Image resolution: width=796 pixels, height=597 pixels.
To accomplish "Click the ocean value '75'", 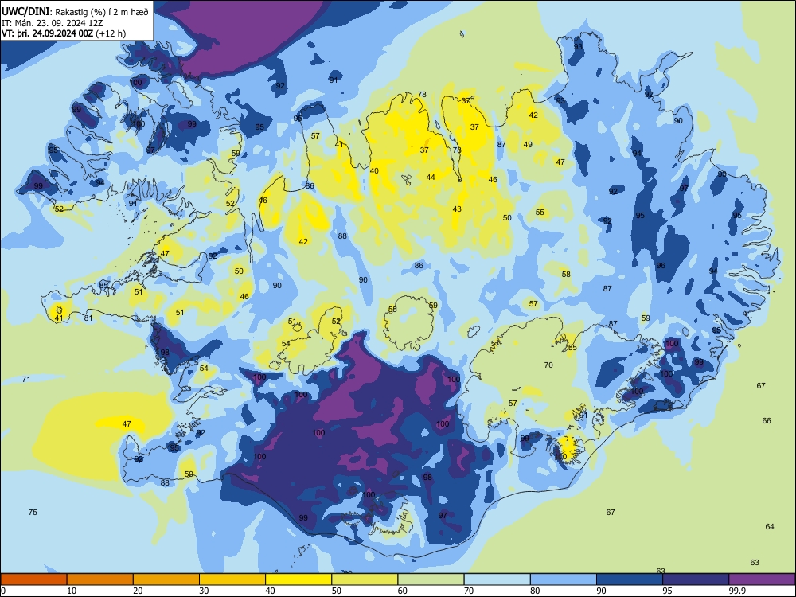I will coord(33,512).
